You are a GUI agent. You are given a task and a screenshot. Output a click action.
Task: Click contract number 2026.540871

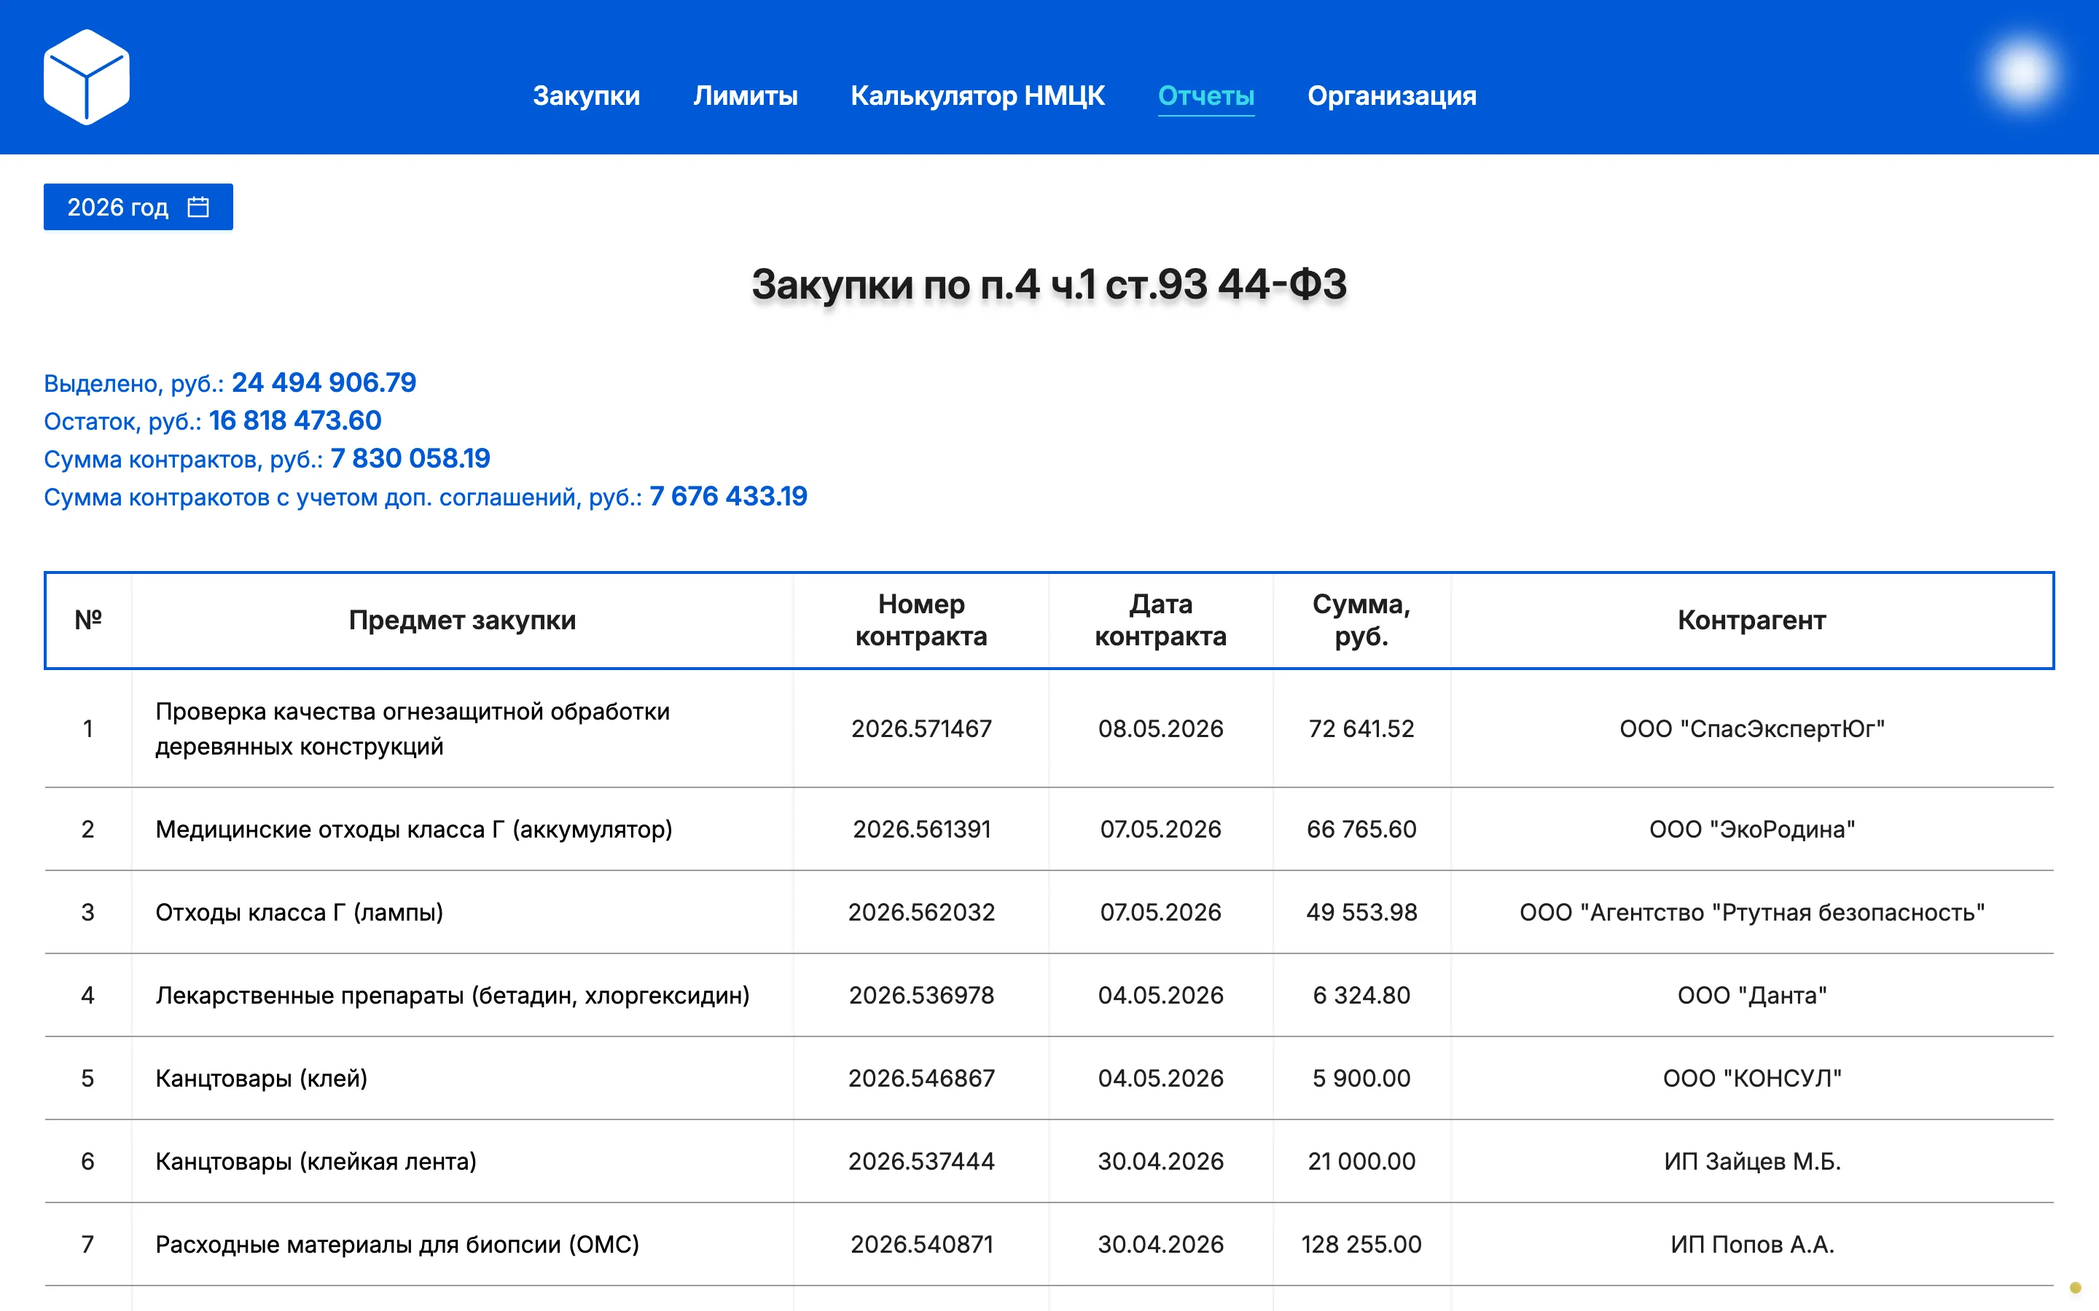[921, 1245]
